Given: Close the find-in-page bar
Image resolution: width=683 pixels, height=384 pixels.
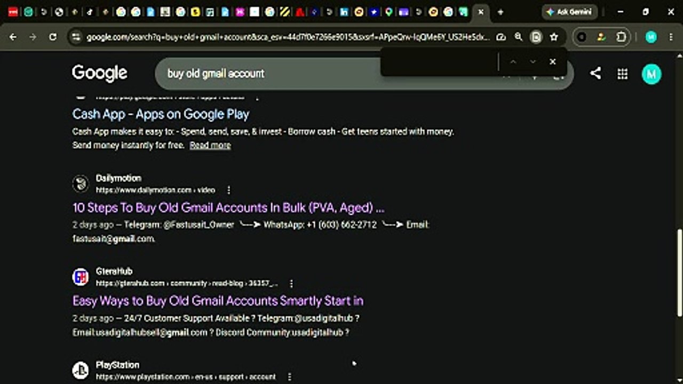Looking at the screenshot, I should coord(553,62).
